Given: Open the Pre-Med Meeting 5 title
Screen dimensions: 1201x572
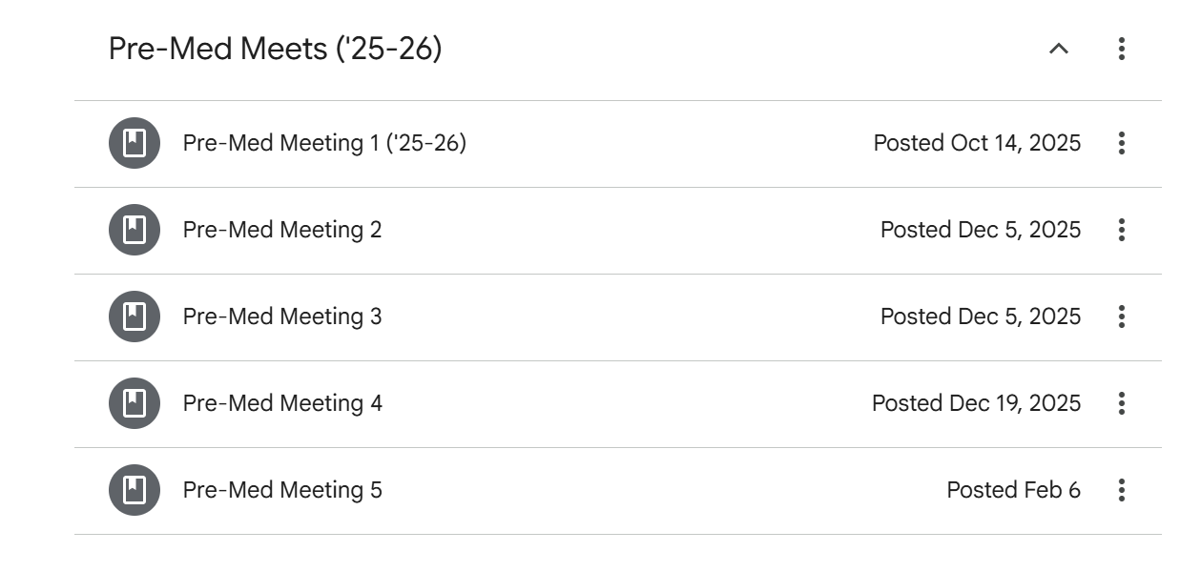Looking at the screenshot, I should pos(282,491).
